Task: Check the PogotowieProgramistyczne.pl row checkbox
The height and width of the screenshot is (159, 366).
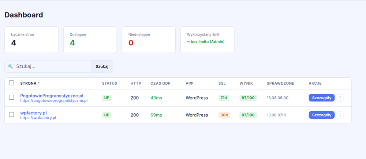Action: click(11, 97)
